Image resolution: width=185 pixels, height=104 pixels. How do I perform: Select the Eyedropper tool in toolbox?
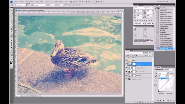pos(12,22)
